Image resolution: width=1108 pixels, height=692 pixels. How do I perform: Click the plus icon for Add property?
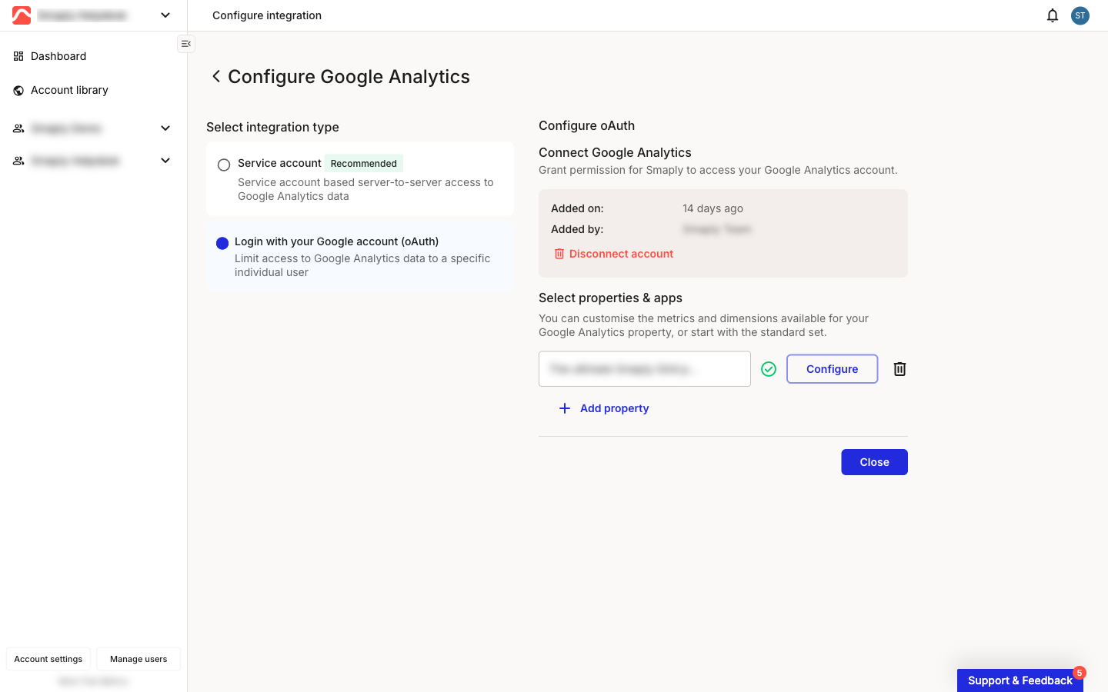click(565, 408)
